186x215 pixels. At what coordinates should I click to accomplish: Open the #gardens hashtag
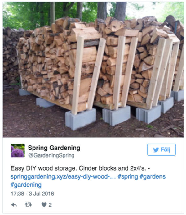click(x=153, y=176)
